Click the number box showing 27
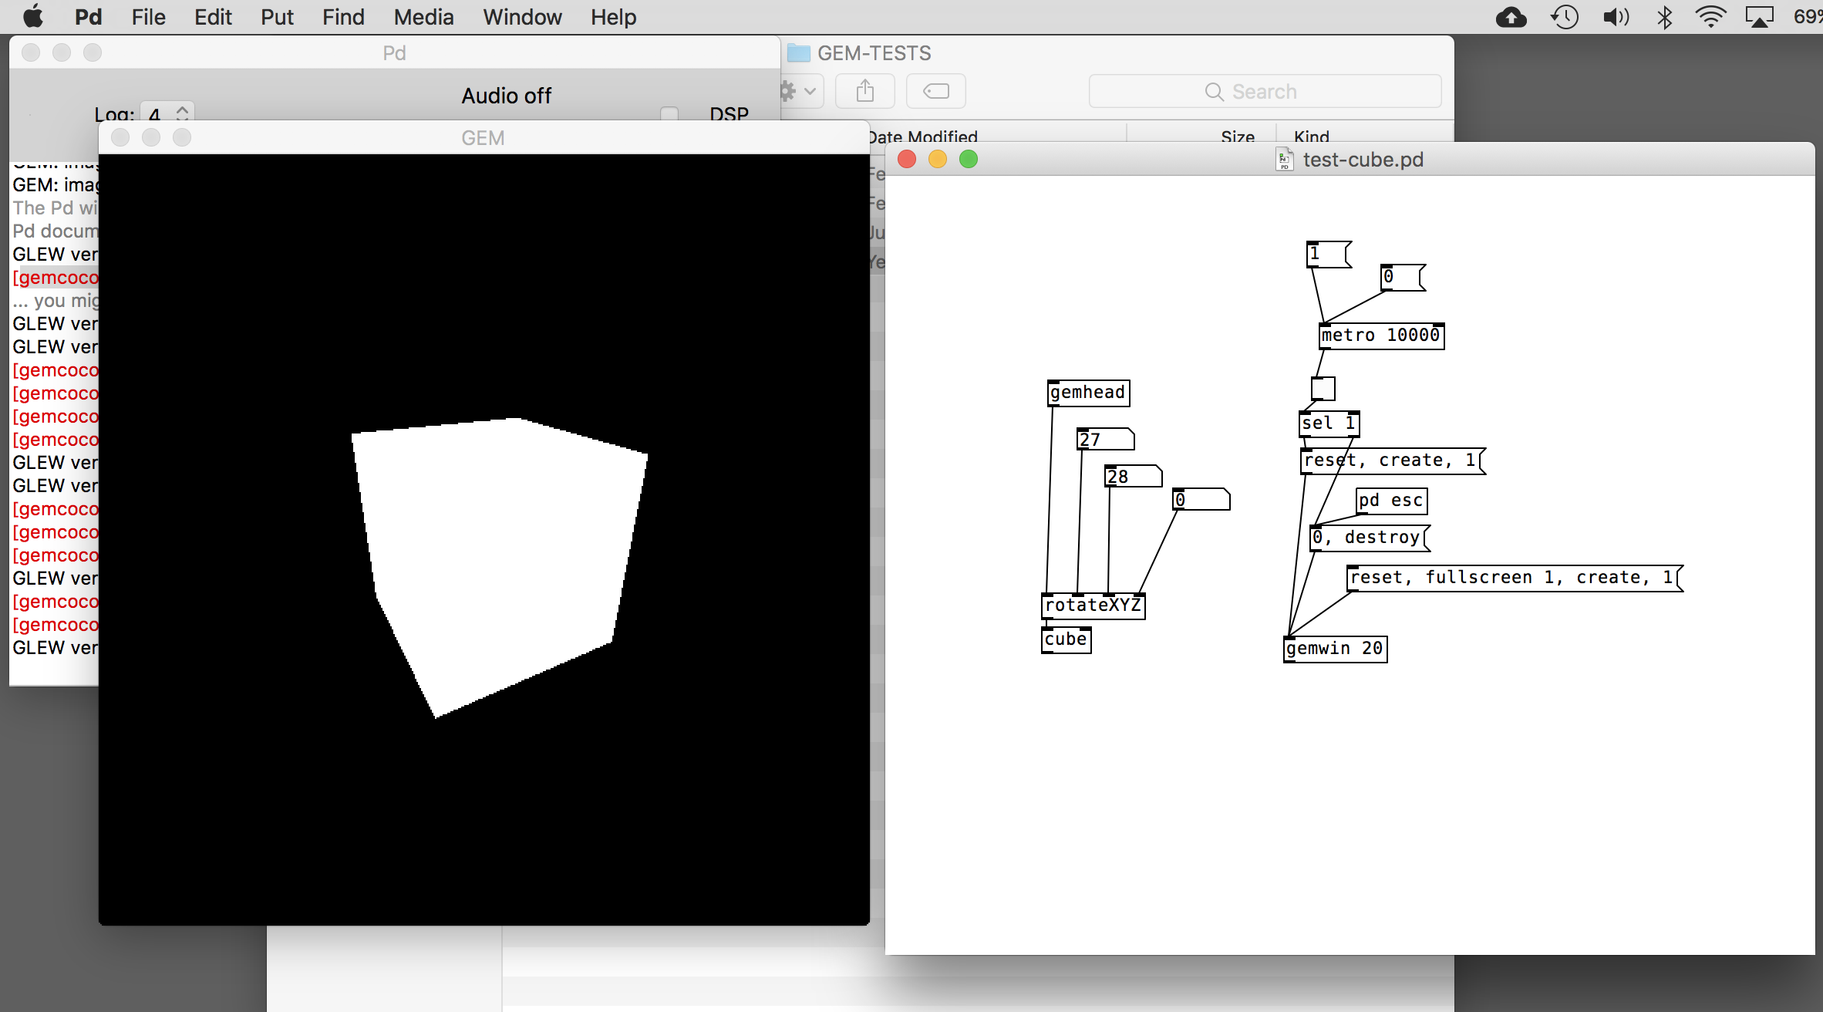This screenshot has width=1823, height=1012. point(1105,439)
